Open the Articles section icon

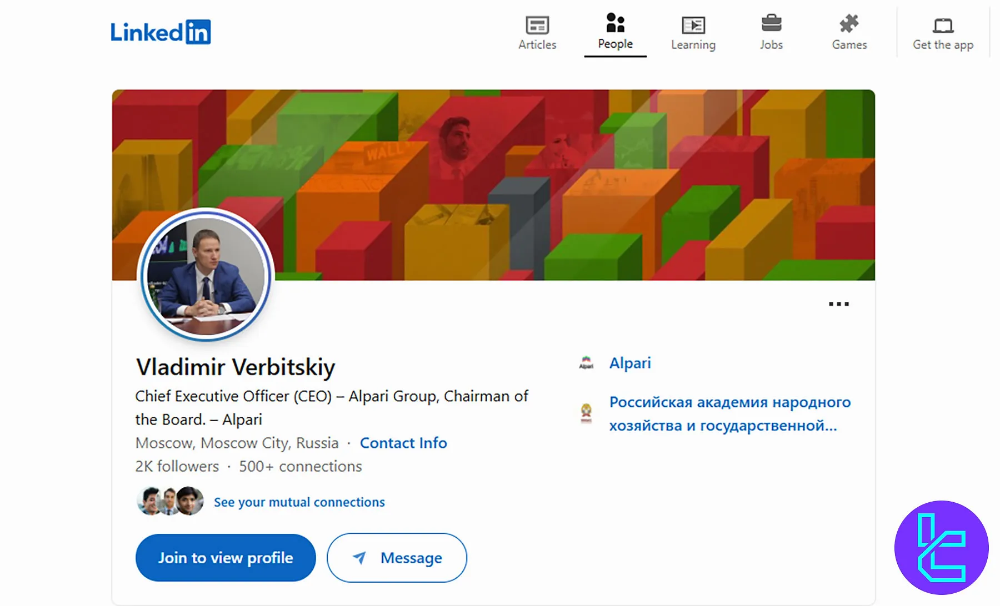coord(537,25)
